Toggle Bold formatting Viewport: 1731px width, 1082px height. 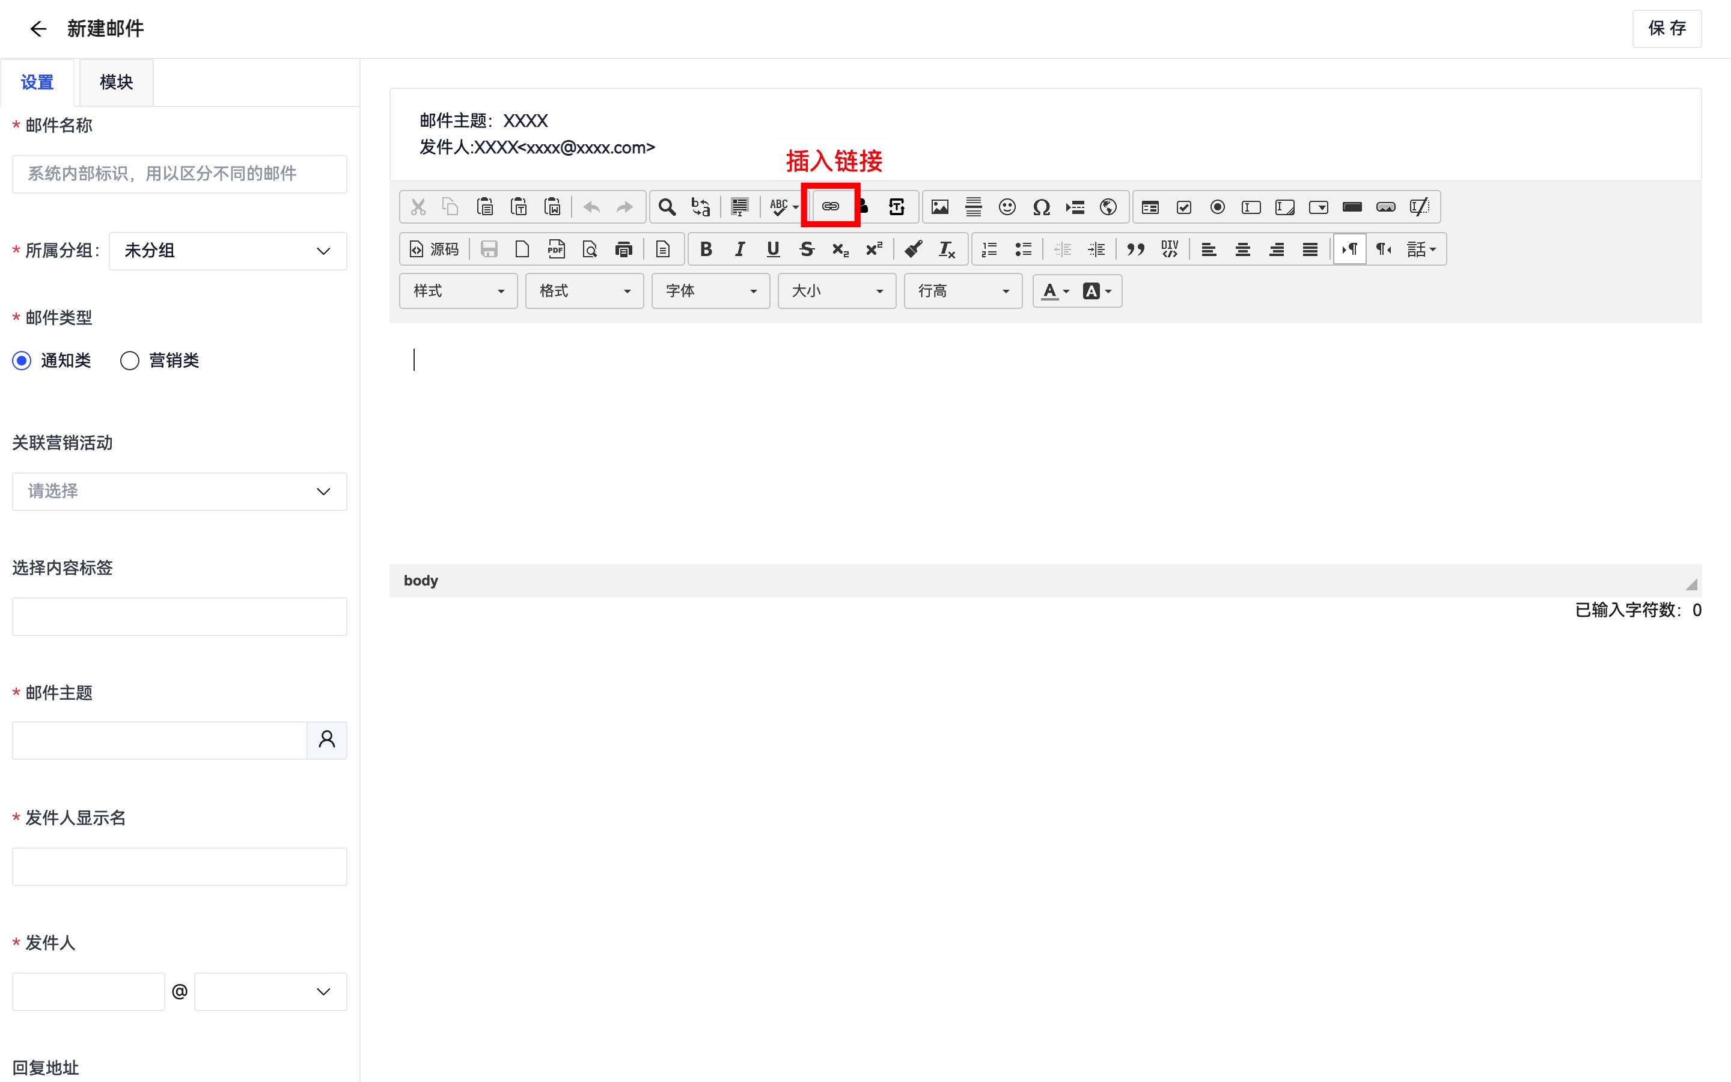[x=706, y=249]
